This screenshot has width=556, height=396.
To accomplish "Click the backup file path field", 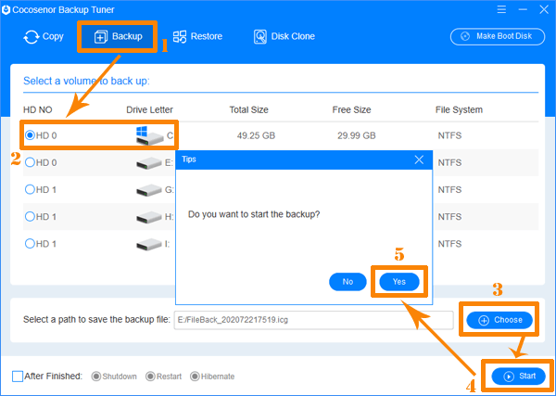I will [313, 320].
